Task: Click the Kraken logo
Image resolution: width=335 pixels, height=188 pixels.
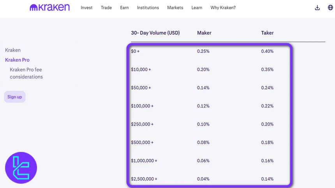Action: (49, 7)
